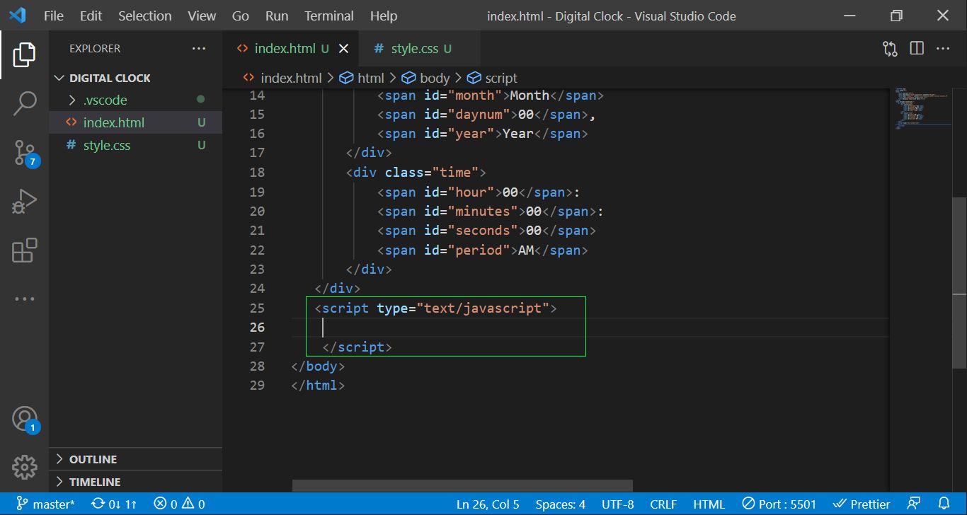
Task: Change indentation via Spaces: 4
Action: tap(561, 504)
